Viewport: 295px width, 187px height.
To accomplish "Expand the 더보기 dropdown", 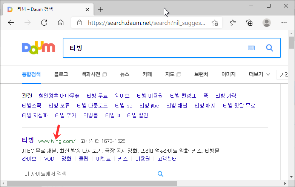I will [x=259, y=74].
